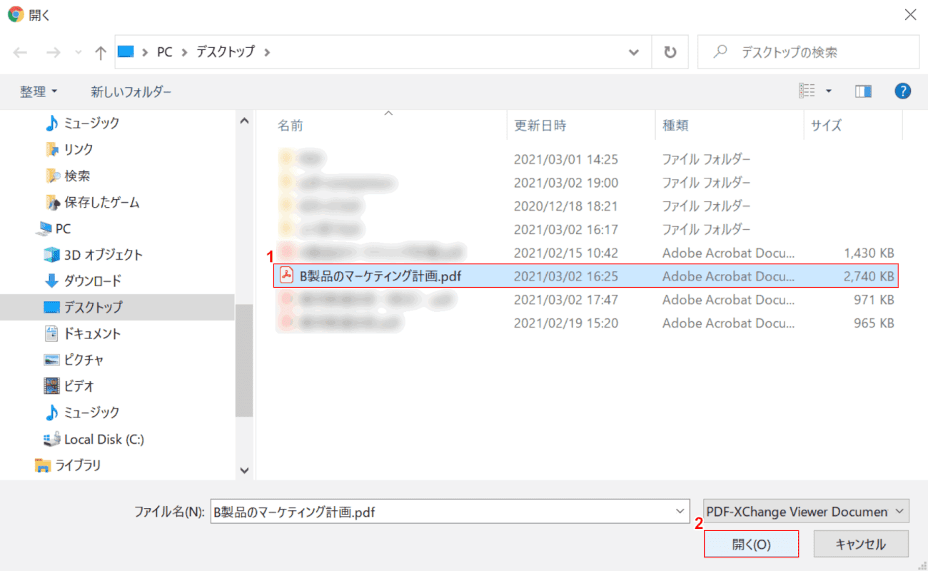Click navigation pane scroll down arrow
This screenshot has width=928, height=571.
[244, 470]
